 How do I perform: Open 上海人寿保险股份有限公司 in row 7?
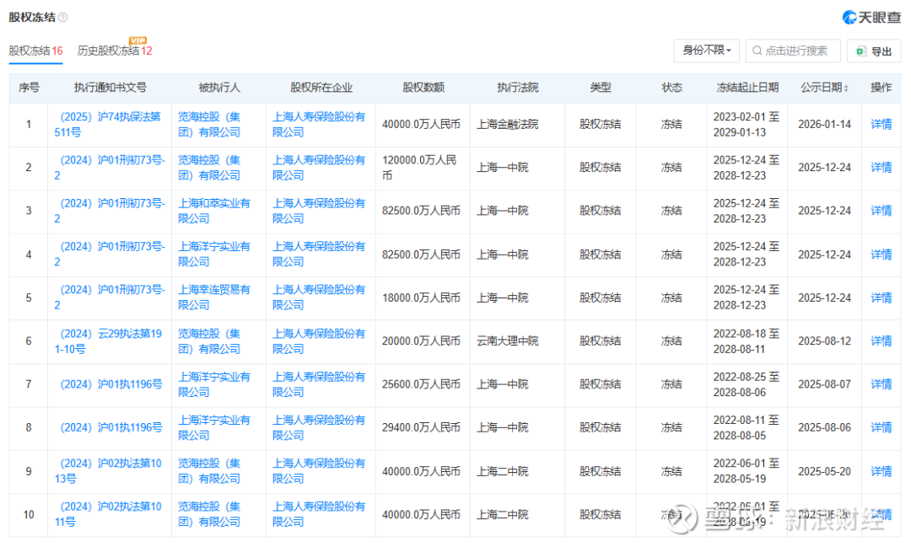319,384
